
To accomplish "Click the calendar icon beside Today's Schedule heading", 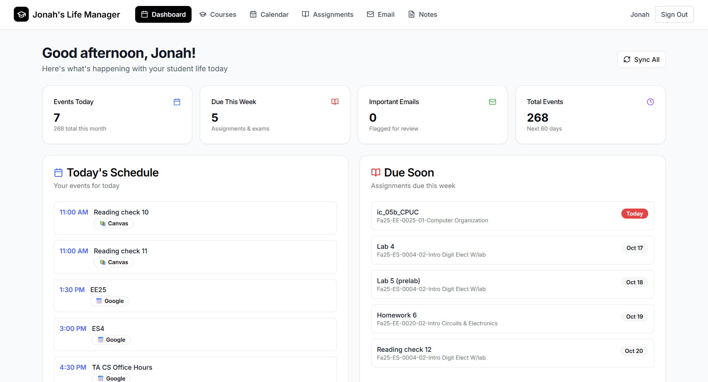I will tap(59, 173).
